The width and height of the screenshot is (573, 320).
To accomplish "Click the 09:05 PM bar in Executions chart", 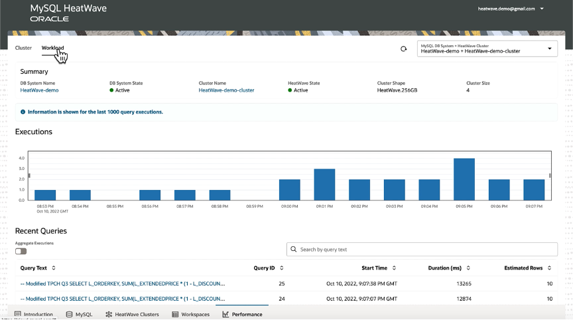I will (x=464, y=179).
